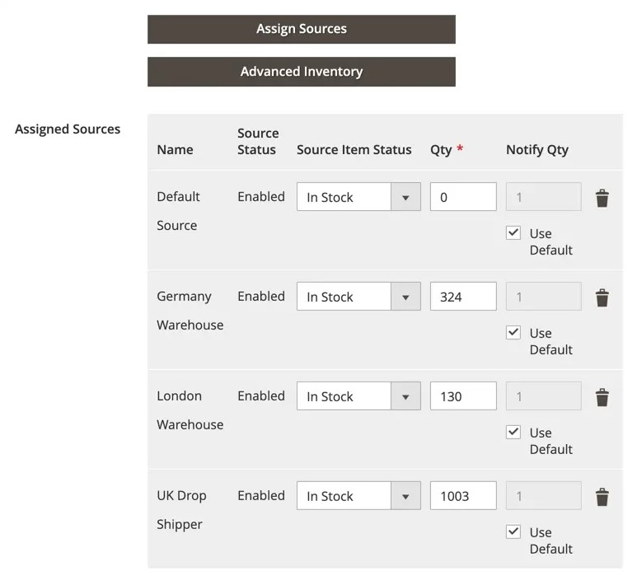Toggle Use Default checkbox for London Warehouse
This screenshot has width=642, height=585.
click(513, 432)
